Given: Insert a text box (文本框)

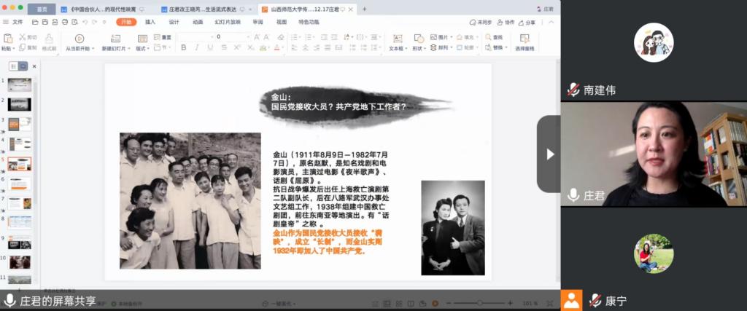Looking at the screenshot, I should (396, 42).
